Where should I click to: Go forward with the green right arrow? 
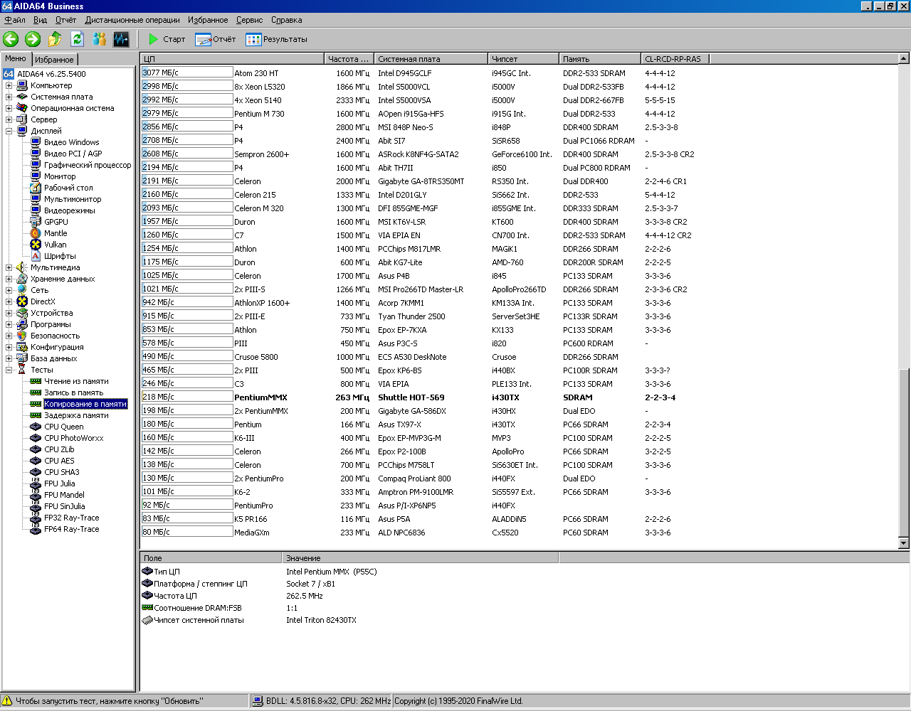coord(33,39)
